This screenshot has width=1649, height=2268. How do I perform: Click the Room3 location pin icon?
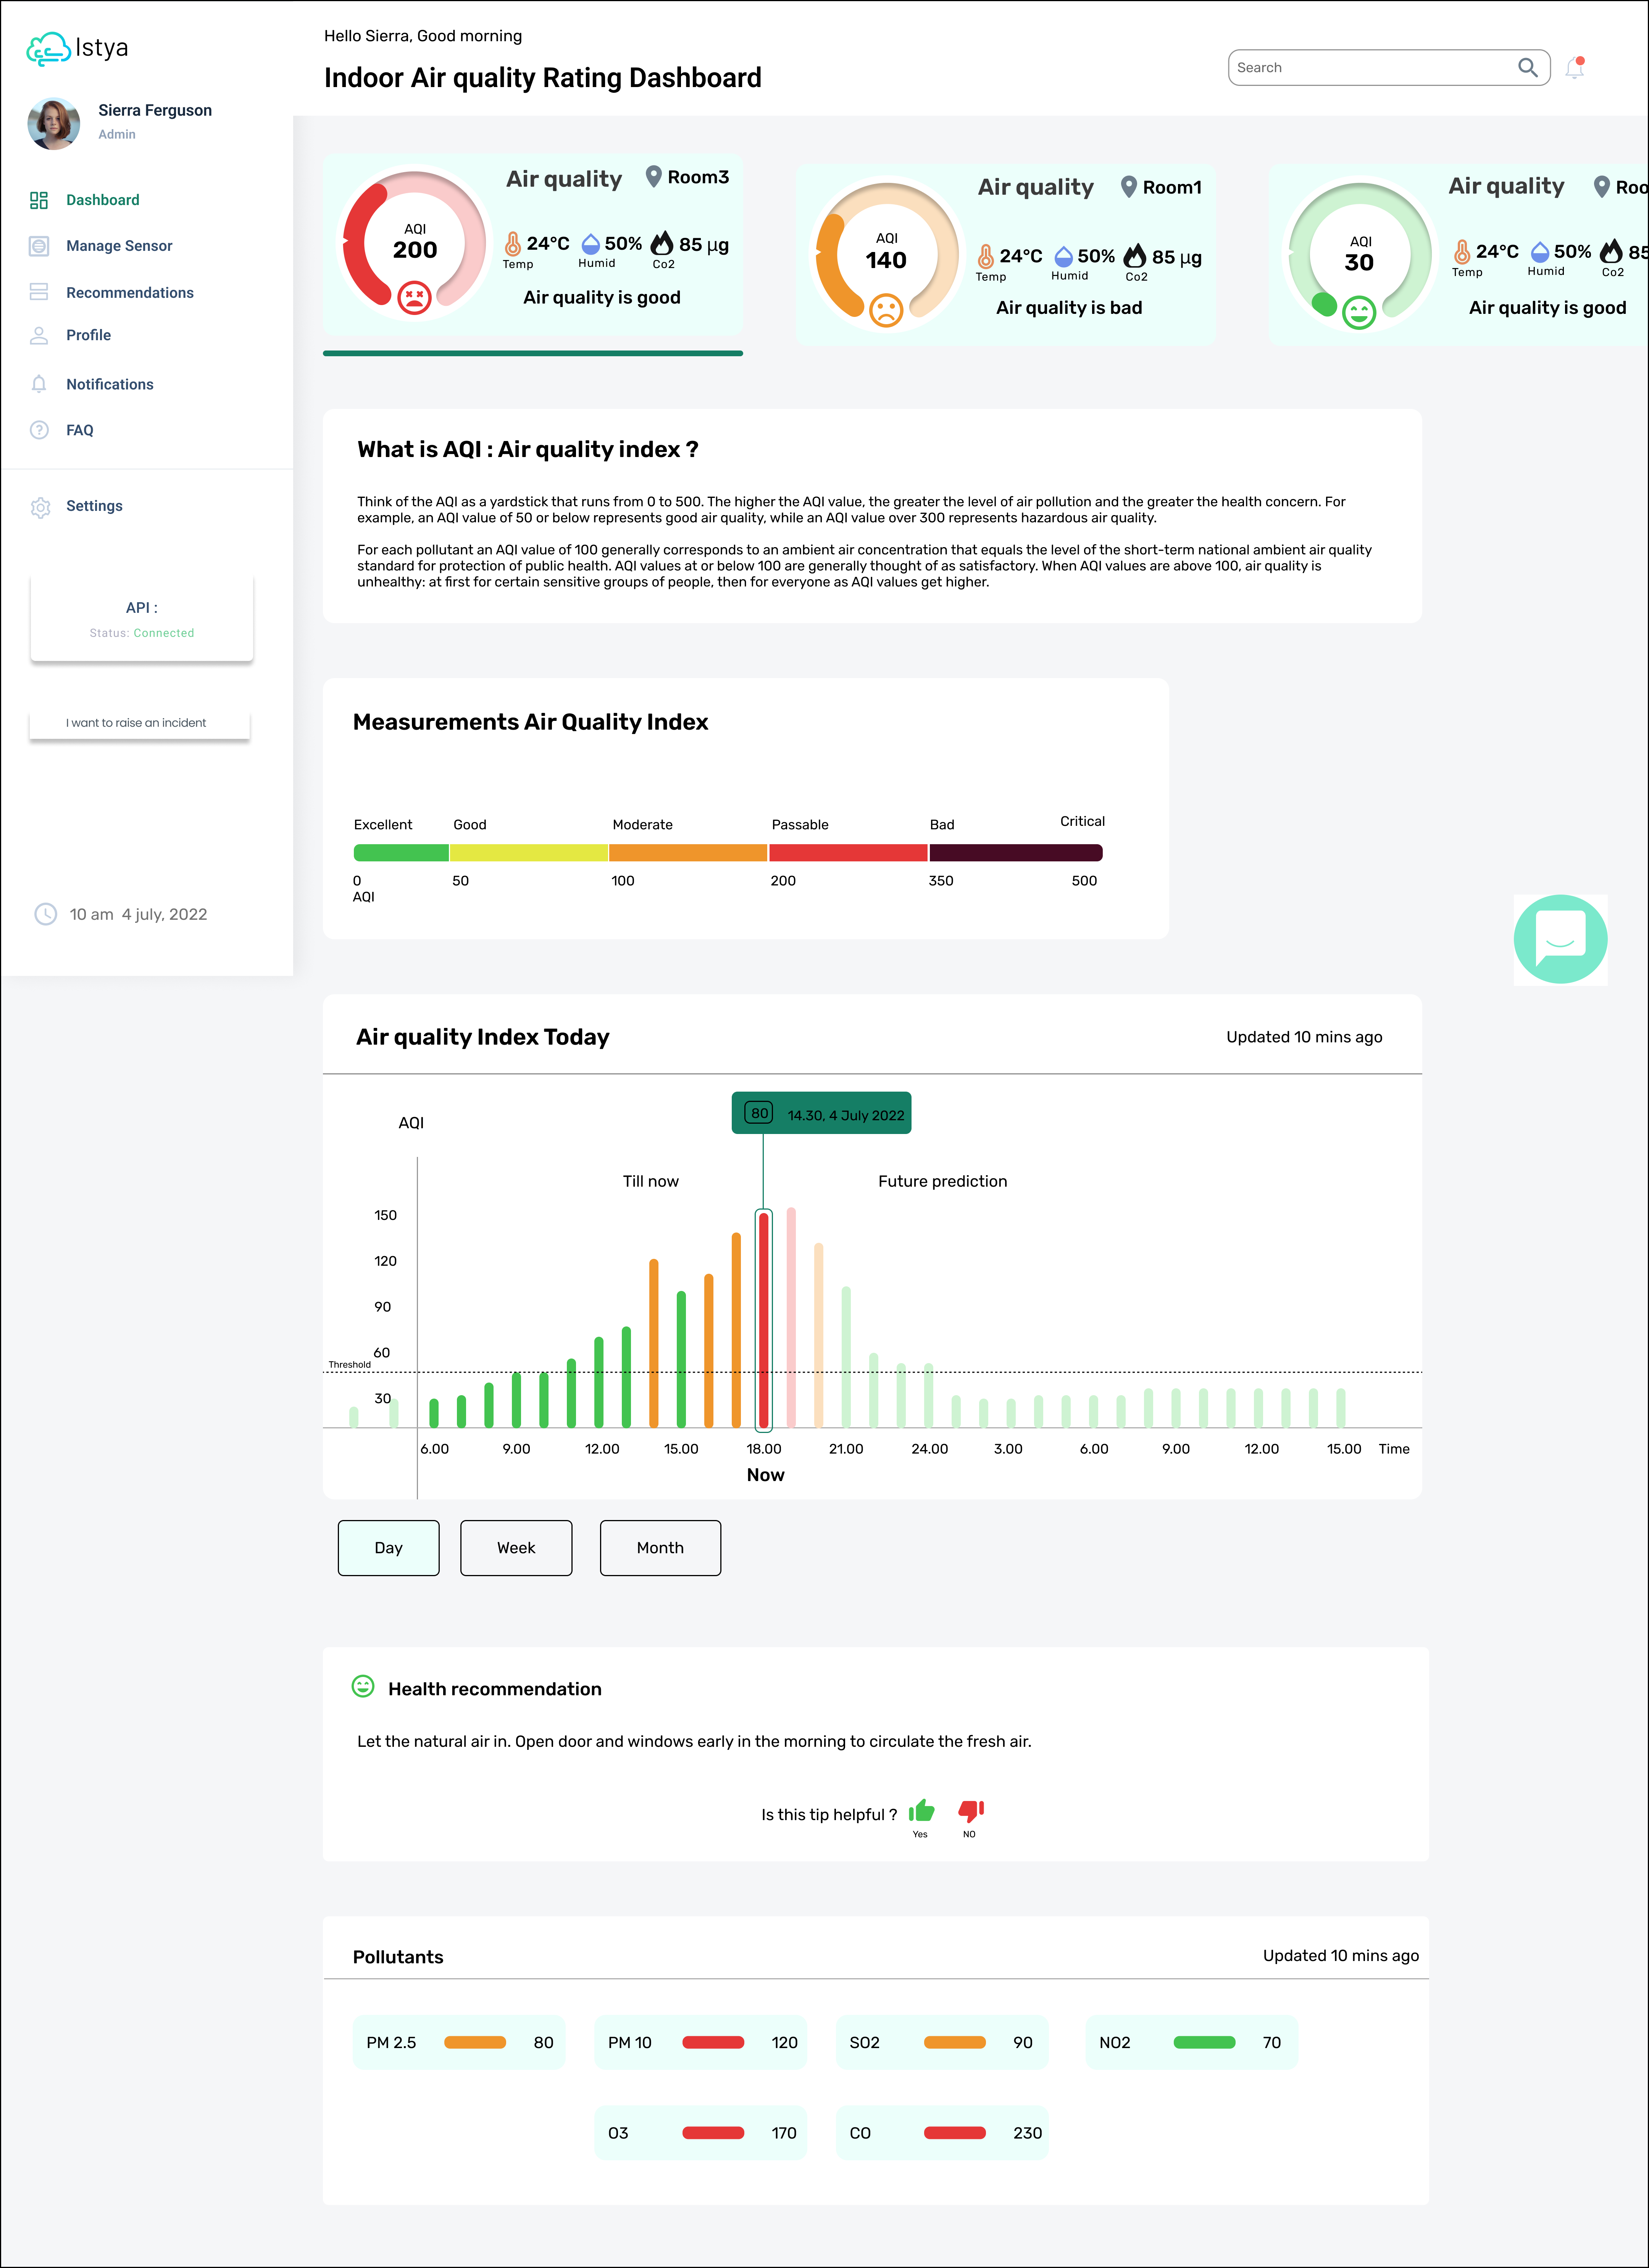[653, 177]
